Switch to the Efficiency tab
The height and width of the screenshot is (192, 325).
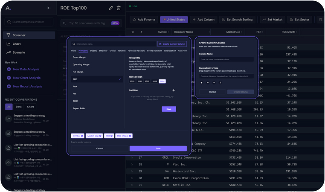tap(103, 51)
